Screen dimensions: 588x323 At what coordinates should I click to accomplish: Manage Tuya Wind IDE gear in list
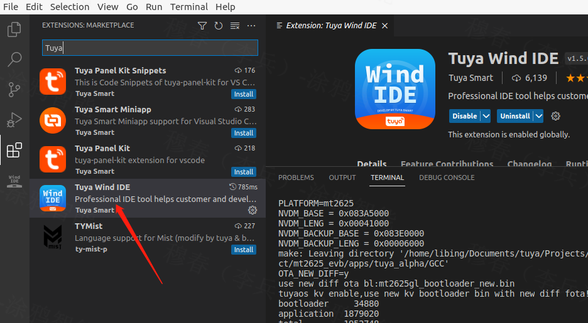253,210
